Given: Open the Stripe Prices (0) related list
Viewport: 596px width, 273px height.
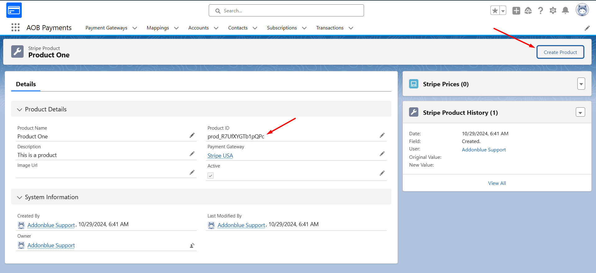Looking at the screenshot, I should [x=446, y=84].
